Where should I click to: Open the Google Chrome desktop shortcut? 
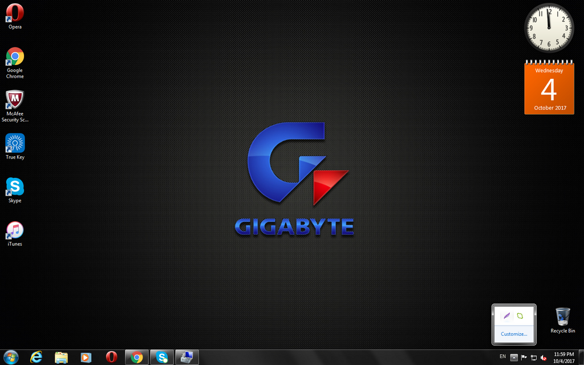[x=15, y=63]
